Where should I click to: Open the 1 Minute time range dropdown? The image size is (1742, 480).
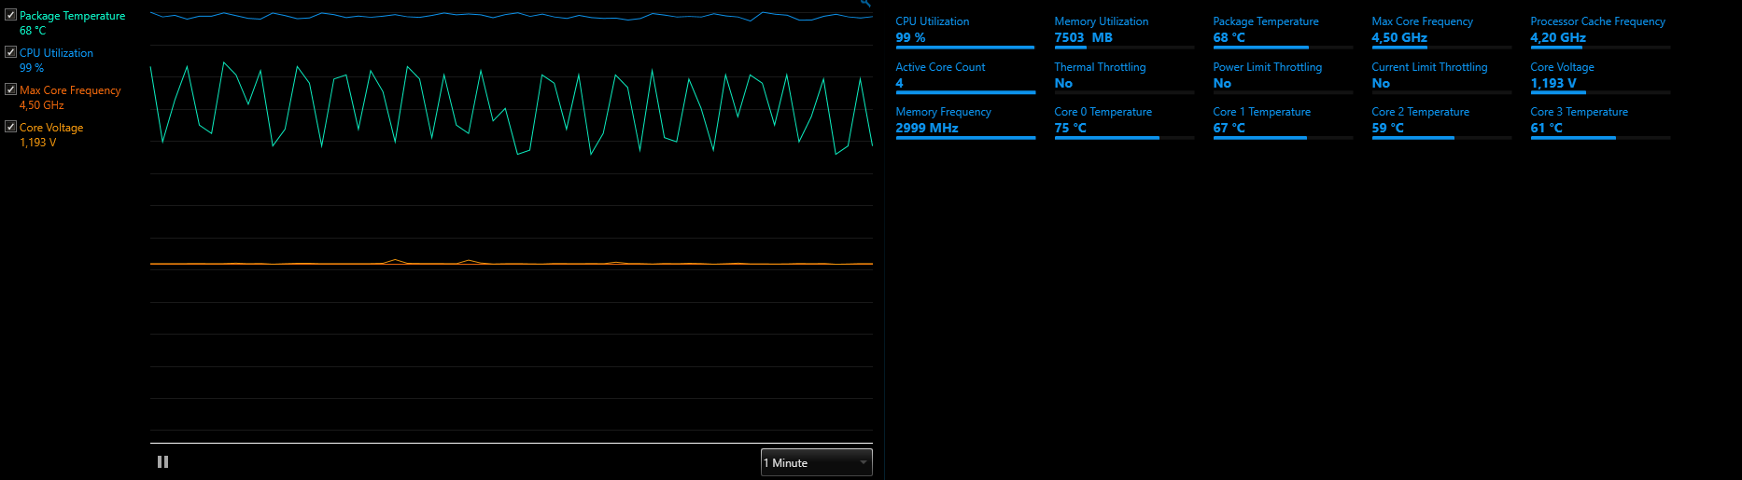click(817, 462)
